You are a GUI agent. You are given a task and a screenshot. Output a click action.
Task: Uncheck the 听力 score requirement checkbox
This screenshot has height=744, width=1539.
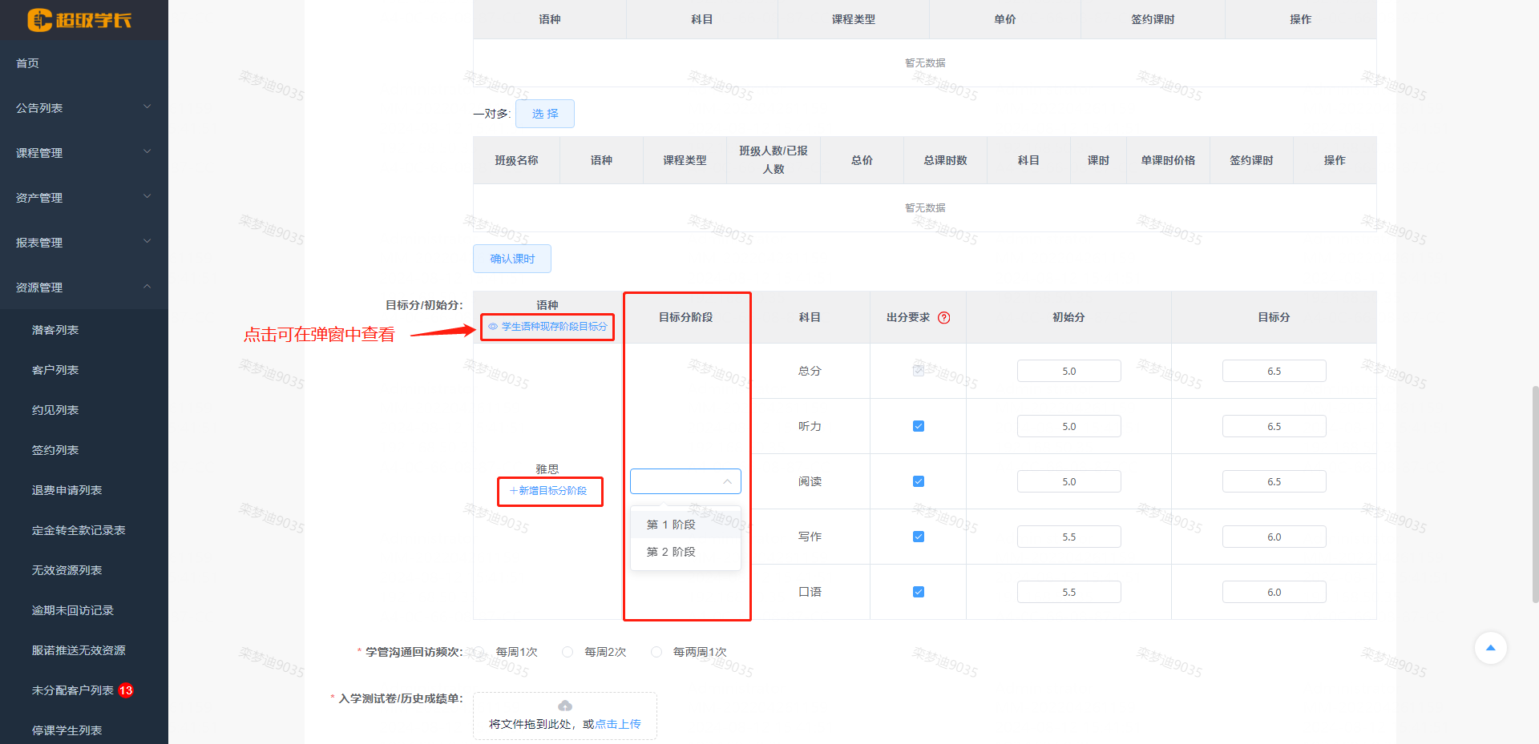pyautogui.click(x=918, y=425)
